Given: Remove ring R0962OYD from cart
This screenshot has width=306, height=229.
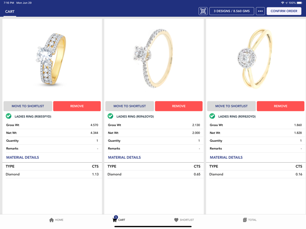Looking at the screenshot, I should [x=179, y=106].
